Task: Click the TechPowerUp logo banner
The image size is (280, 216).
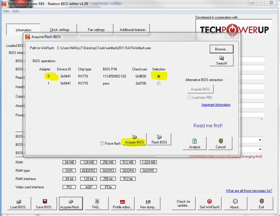Action: 234,29
